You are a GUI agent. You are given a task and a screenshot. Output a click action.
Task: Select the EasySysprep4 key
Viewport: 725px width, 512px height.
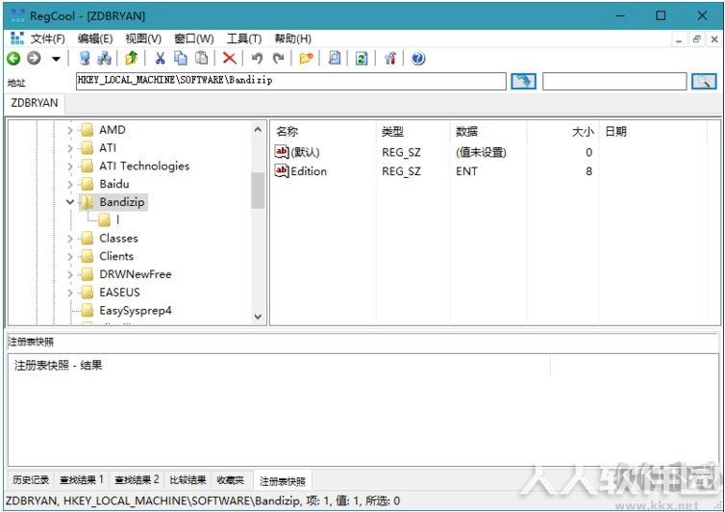(x=127, y=311)
